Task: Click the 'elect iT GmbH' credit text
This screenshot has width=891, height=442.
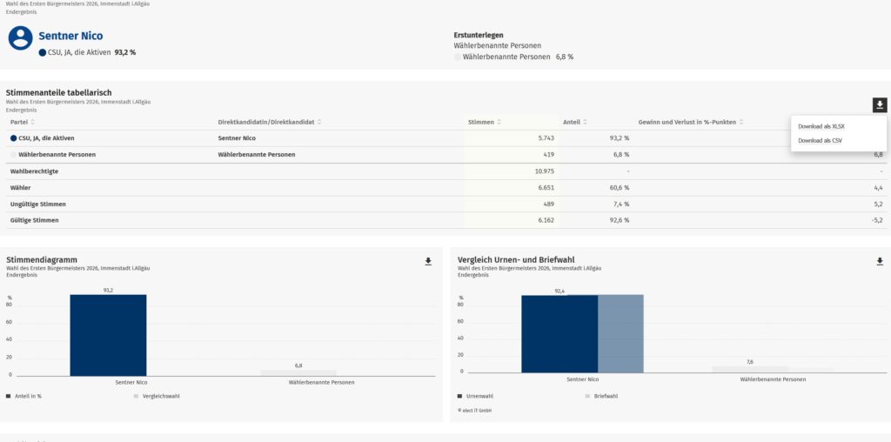Action: pos(474,410)
